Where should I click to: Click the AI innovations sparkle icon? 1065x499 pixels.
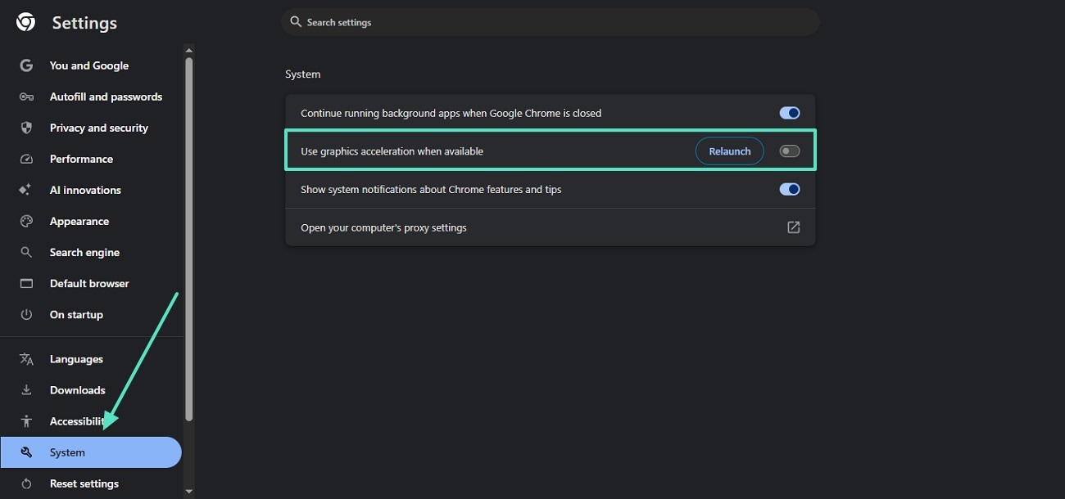[x=26, y=190]
